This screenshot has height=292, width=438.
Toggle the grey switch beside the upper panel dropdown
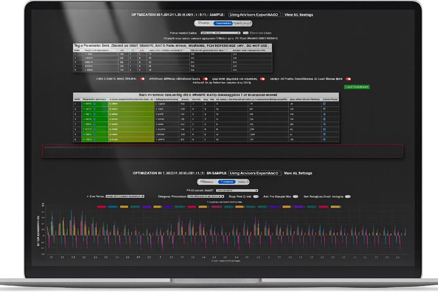tap(246, 33)
